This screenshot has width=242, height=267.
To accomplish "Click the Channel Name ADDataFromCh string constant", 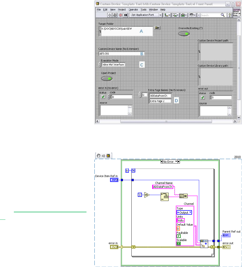I will pos(163,187).
